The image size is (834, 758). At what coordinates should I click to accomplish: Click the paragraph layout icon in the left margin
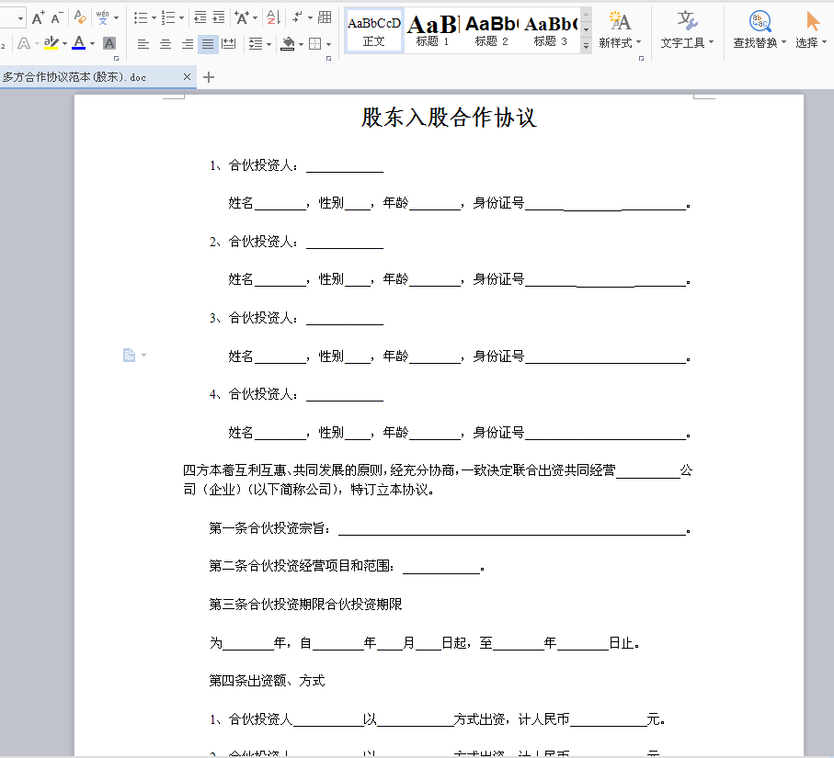click(x=129, y=355)
